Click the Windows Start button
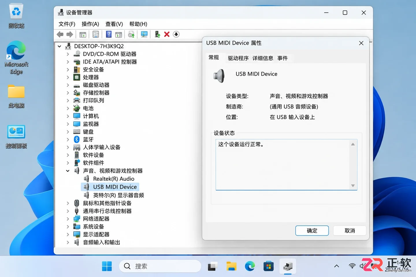This screenshot has width=416, height=277. click(107, 266)
